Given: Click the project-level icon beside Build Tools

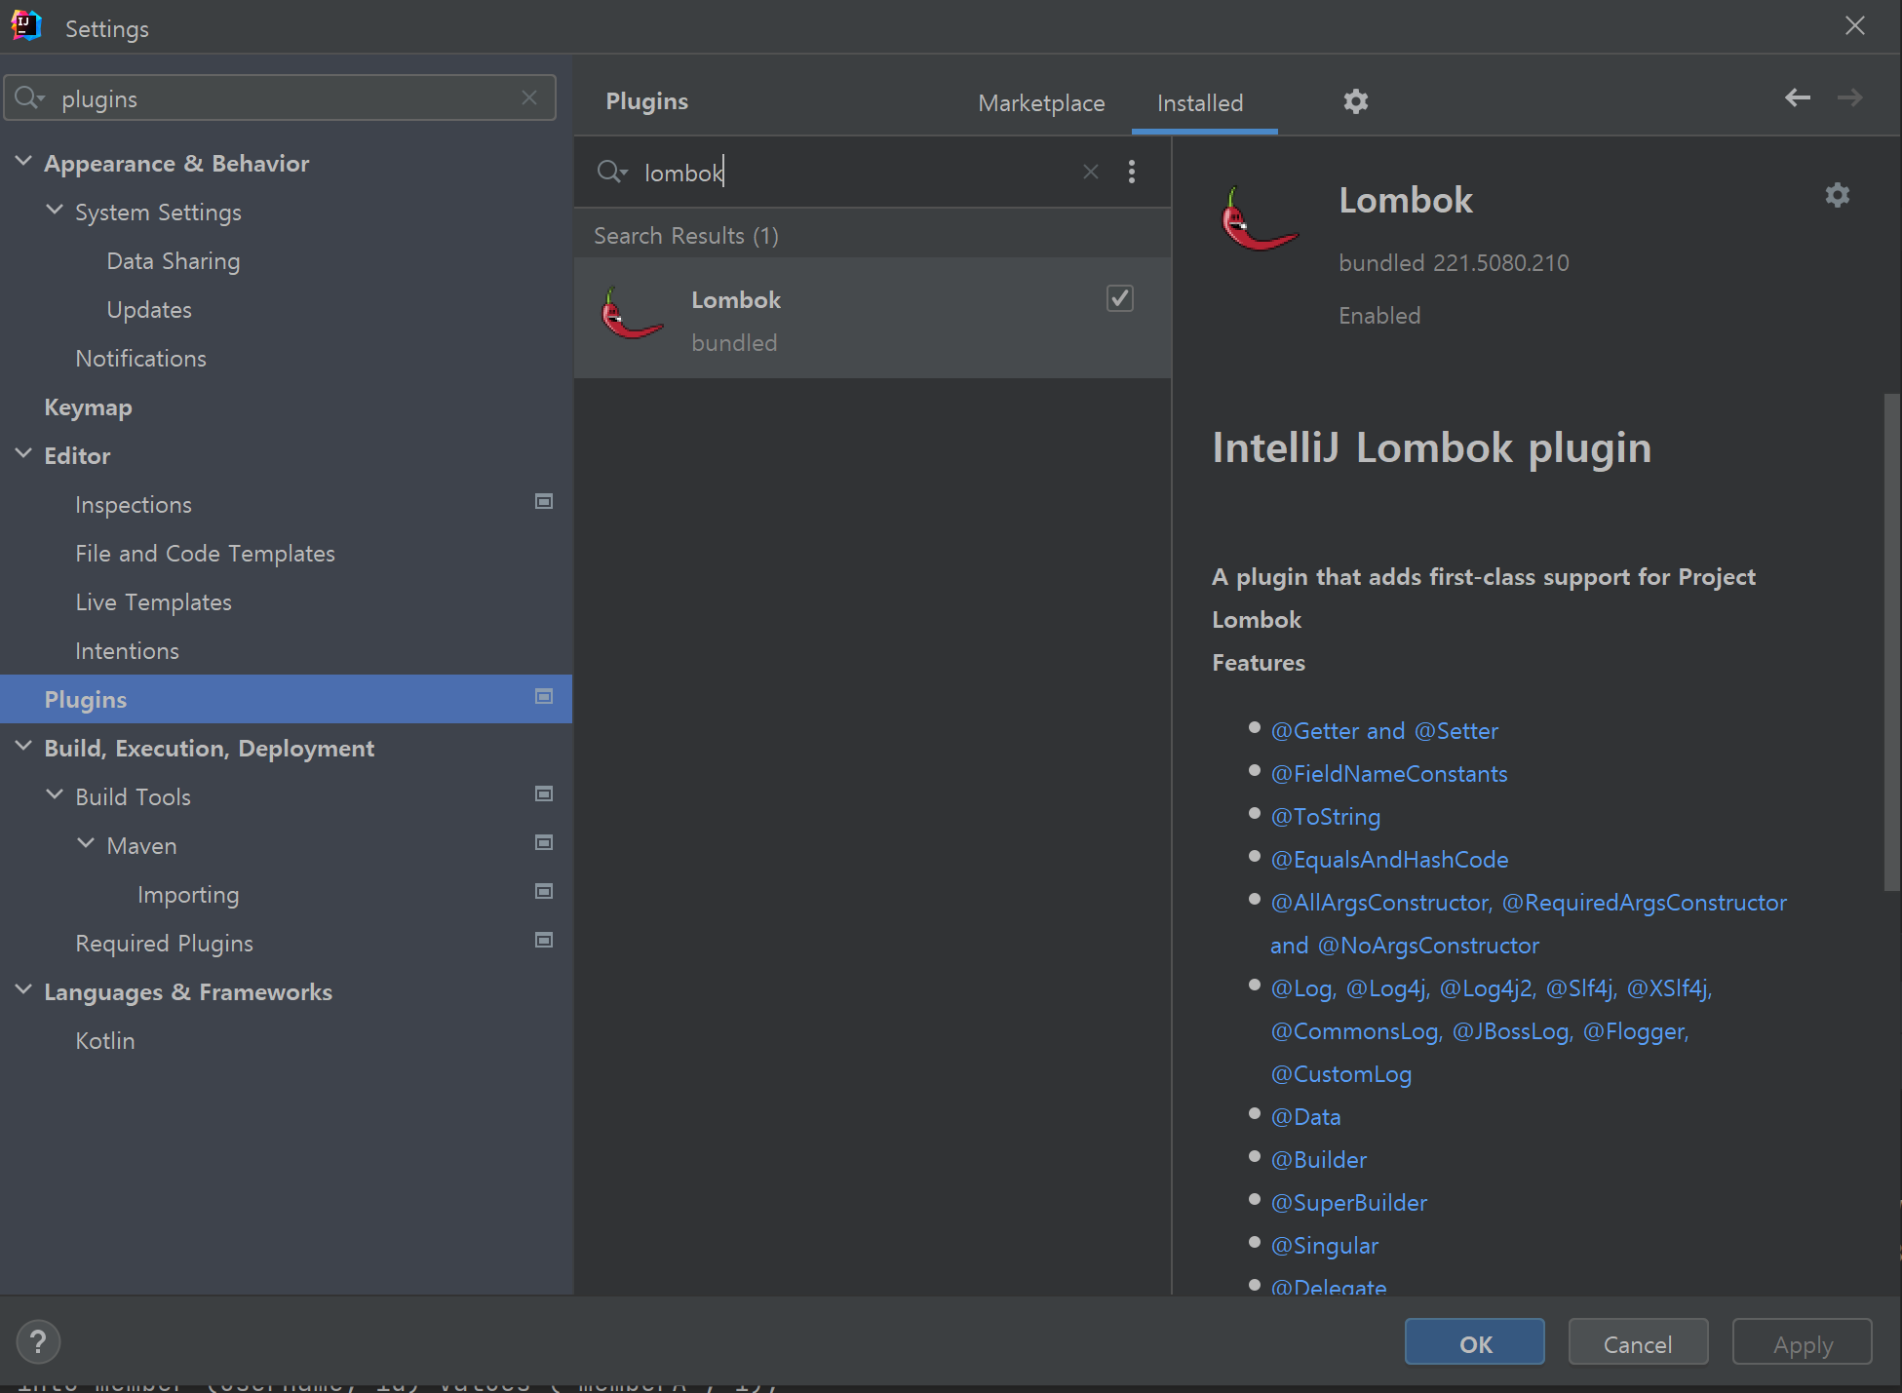Looking at the screenshot, I should pos(544,793).
